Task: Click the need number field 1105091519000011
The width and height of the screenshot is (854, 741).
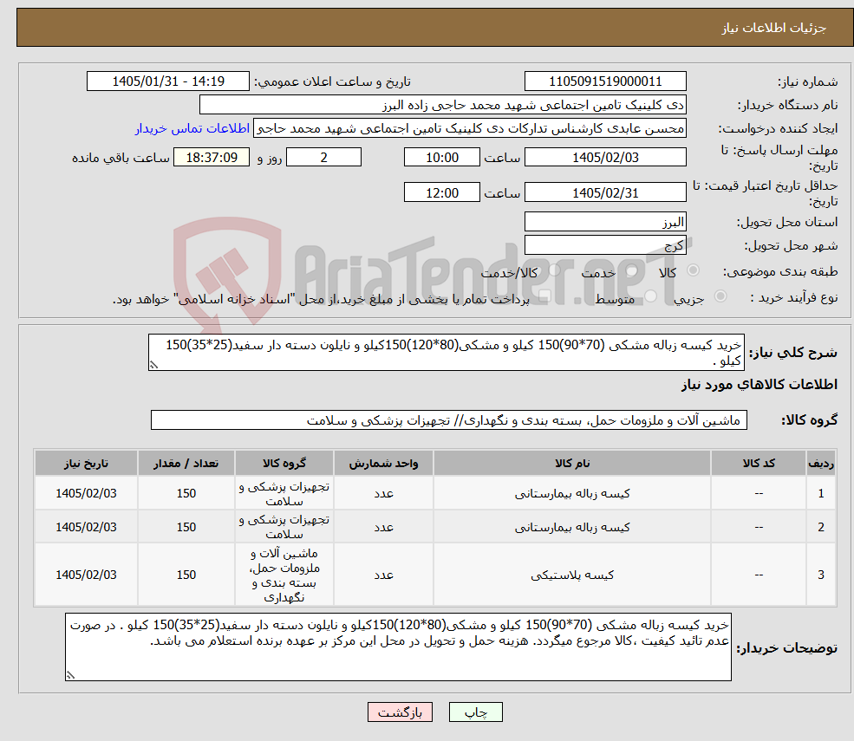Action: tap(605, 81)
